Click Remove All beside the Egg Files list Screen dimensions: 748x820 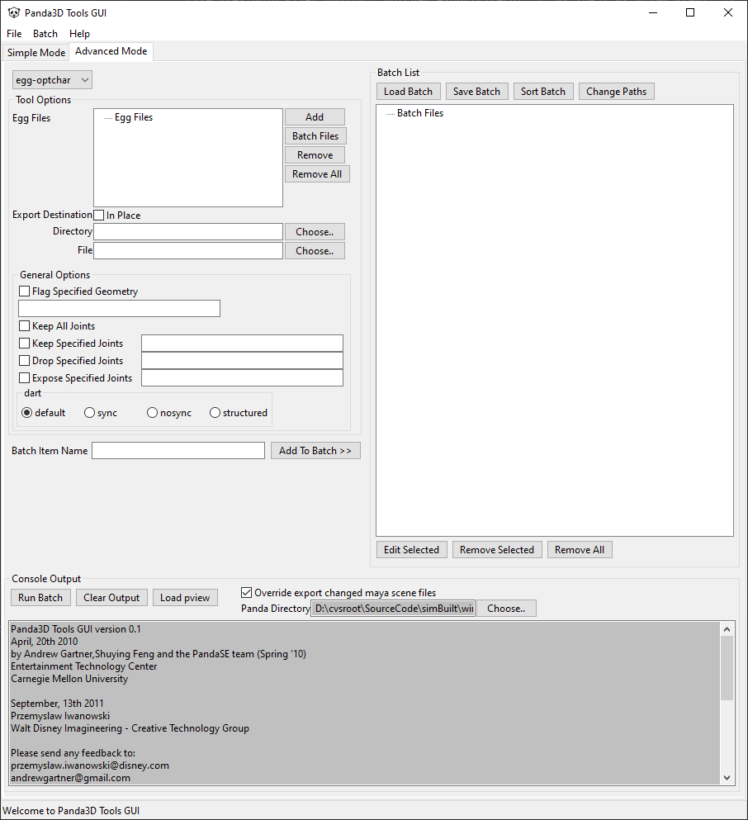point(317,173)
